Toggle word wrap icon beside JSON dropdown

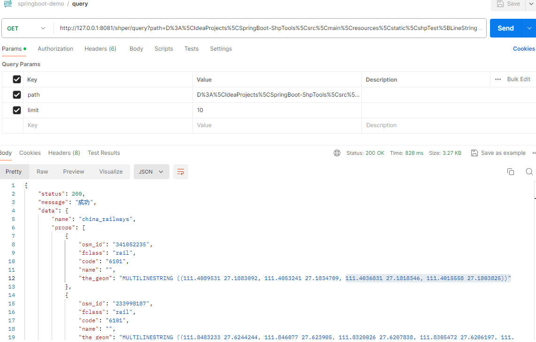(x=181, y=172)
